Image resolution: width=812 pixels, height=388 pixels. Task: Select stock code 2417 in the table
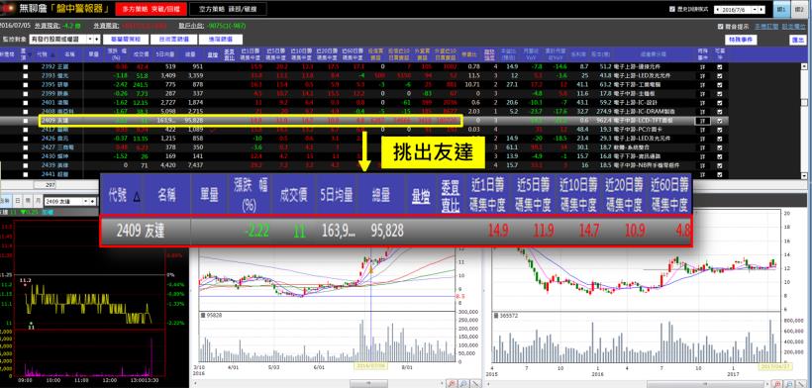pyautogui.click(x=48, y=130)
